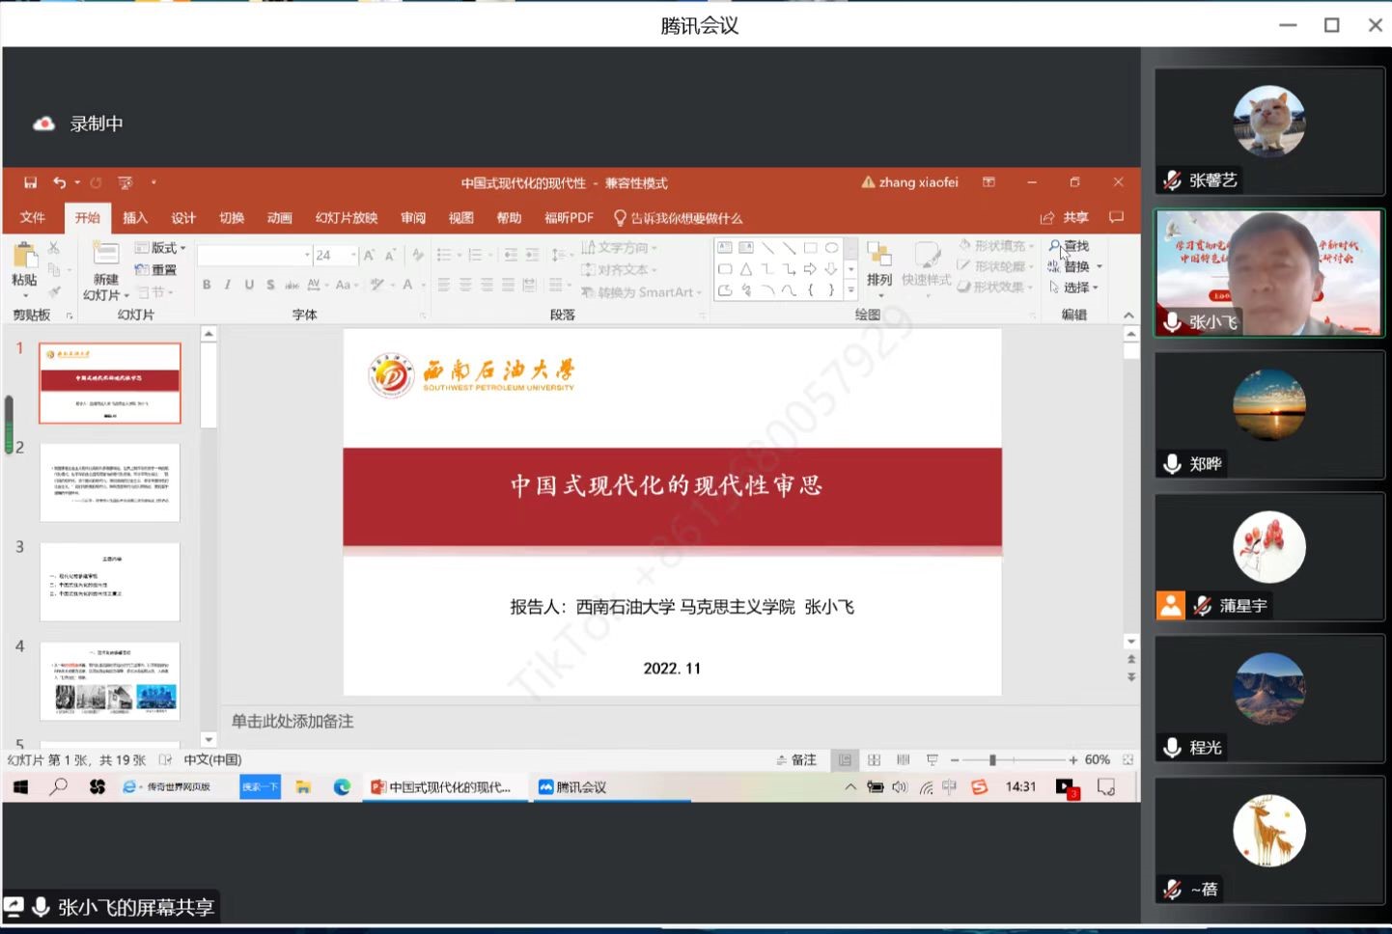This screenshot has height=934, width=1392.
Task: Toggle reading view in status bar
Action: tap(903, 760)
